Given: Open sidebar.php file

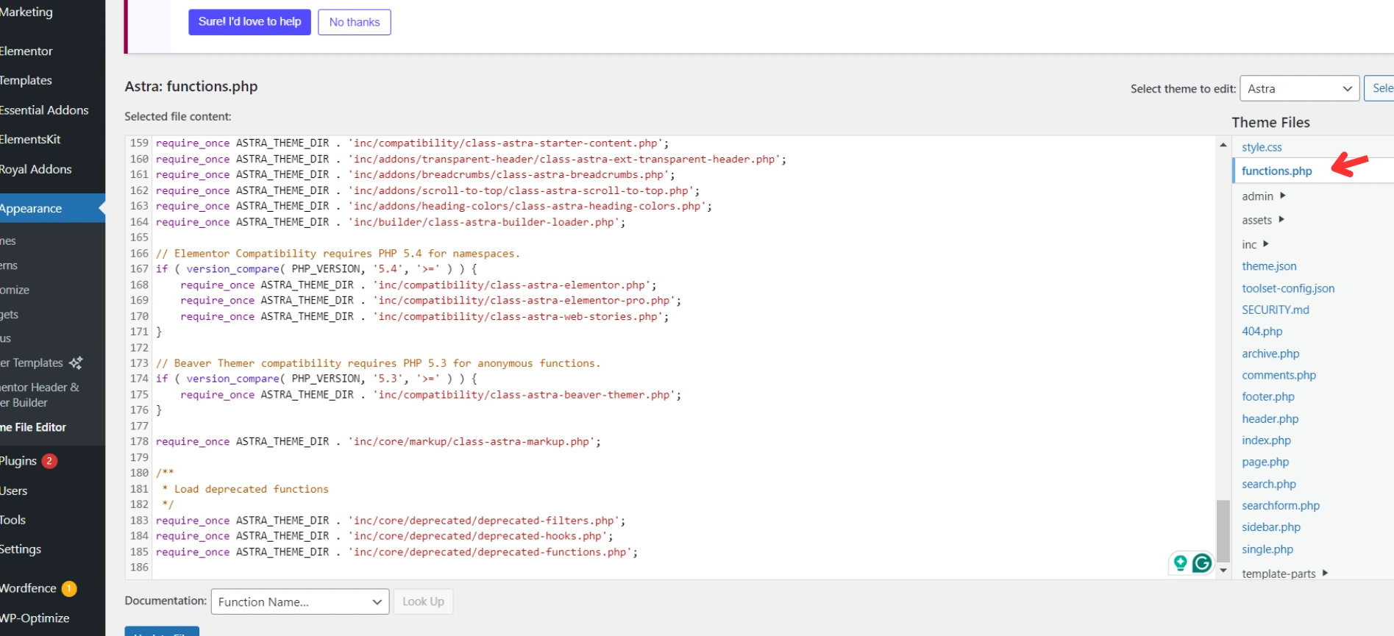Looking at the screenshot, I should click(1271, 527).
